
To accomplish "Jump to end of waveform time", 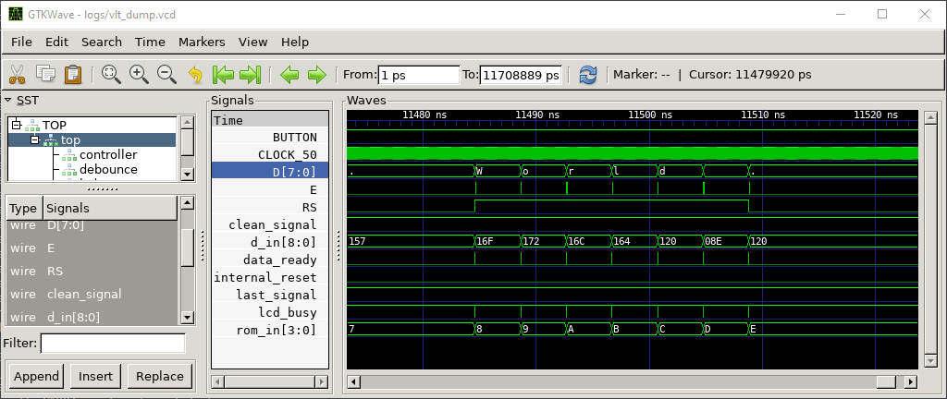I will click(250, 75).
